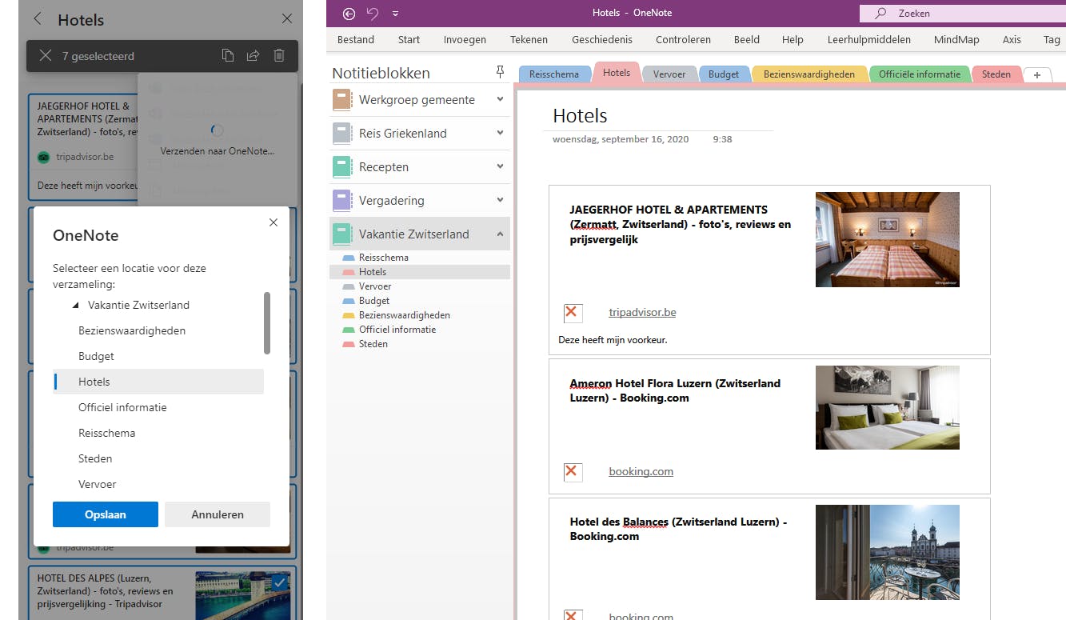This screenshot has width=1066, height=620.
Task: Expand the Werkgroep gemeente notebook
Action: coord(500,99)
